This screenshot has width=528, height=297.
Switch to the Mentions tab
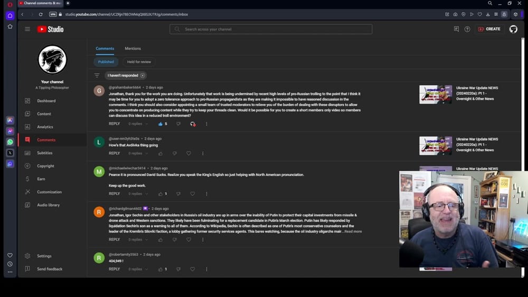click(x=133, y=49)
